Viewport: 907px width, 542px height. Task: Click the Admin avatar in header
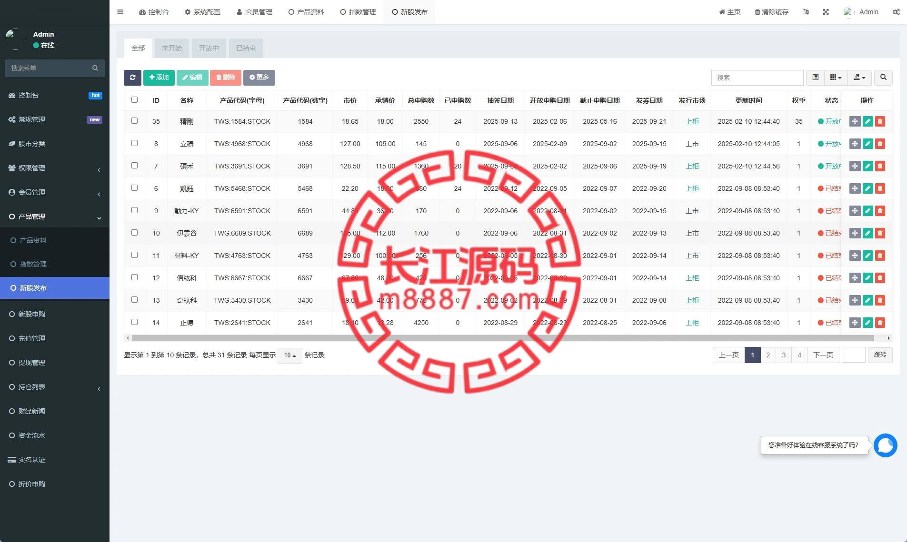pos(847,12)
